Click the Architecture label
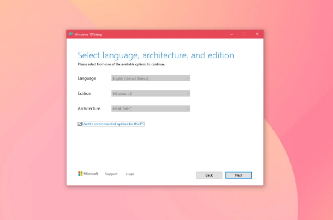 [89, 109]
